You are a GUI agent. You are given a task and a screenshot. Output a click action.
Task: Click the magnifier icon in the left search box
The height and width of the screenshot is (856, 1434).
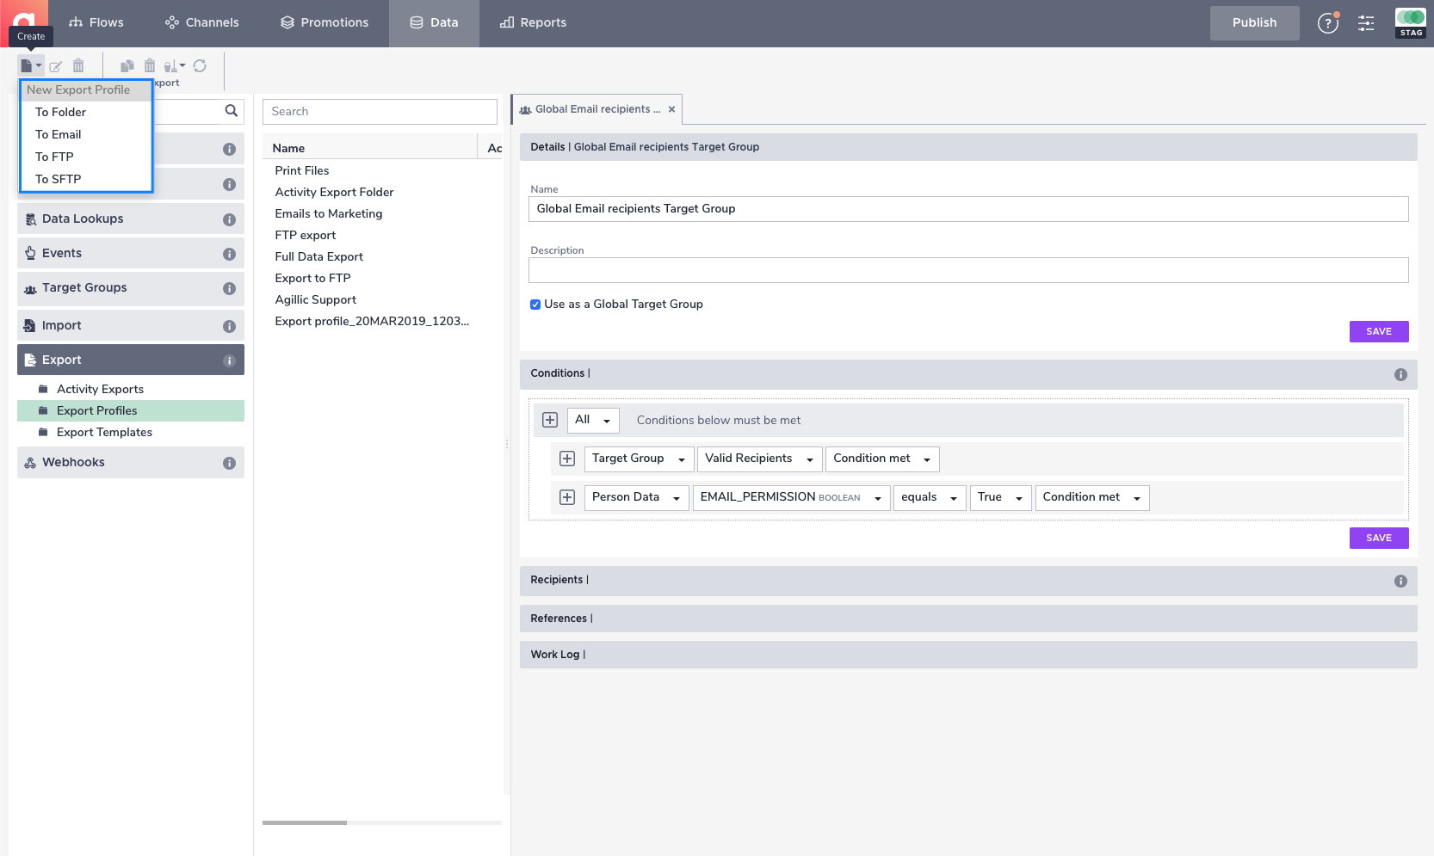pos(231,110)
